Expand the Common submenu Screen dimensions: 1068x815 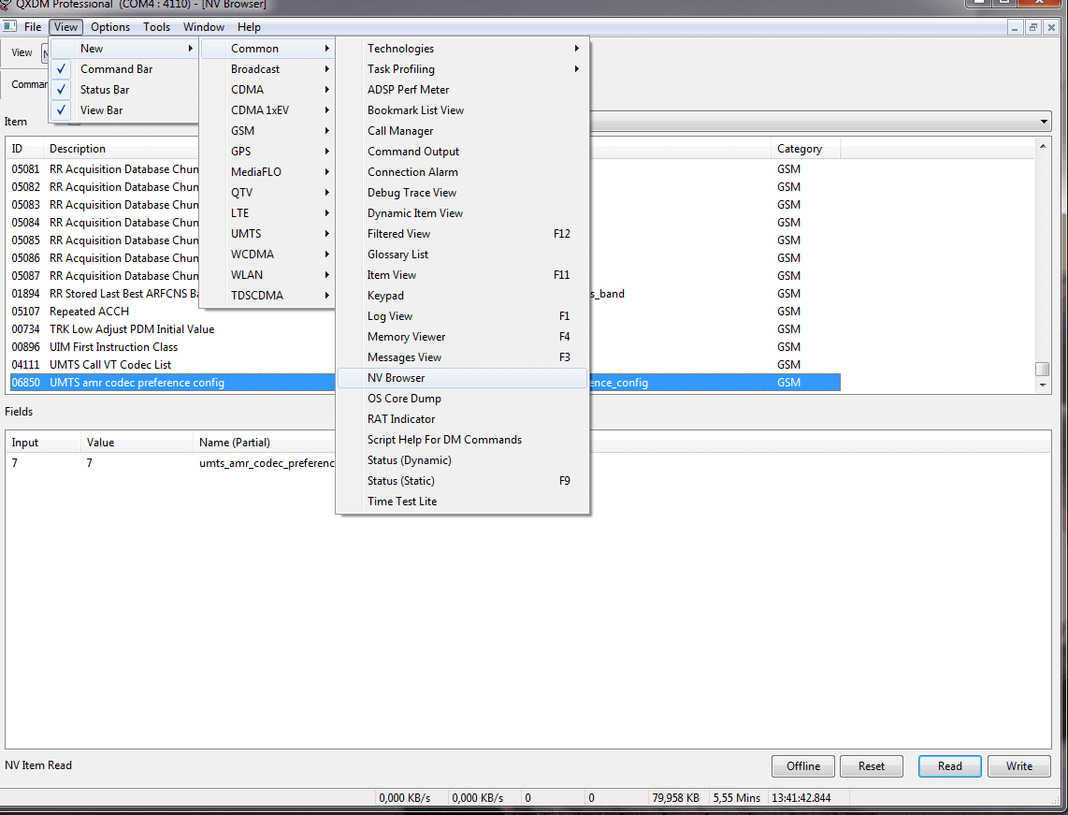tap(267, 49)
